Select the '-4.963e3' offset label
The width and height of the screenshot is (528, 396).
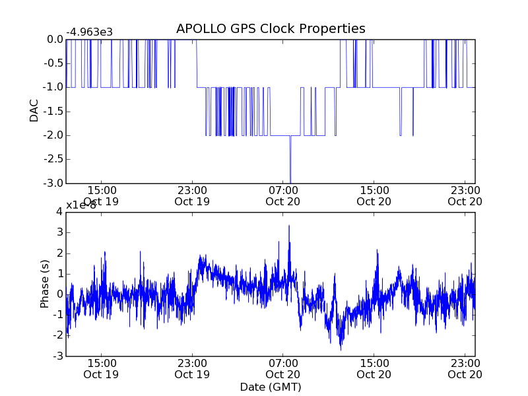click(89, 32)
